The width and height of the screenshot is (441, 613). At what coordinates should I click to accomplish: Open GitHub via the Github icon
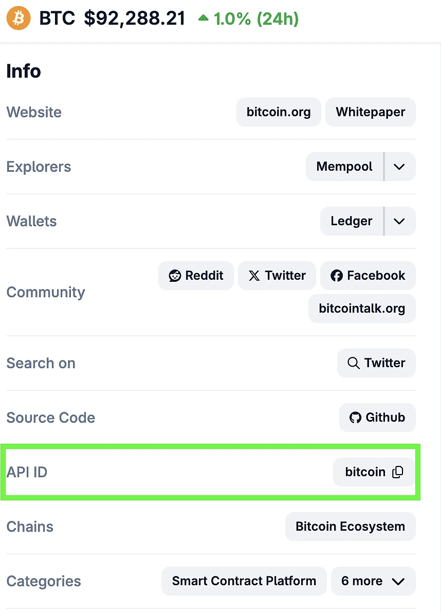[355, 417]
